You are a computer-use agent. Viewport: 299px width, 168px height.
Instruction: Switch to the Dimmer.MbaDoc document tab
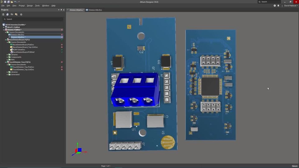(x=76, y=10)
